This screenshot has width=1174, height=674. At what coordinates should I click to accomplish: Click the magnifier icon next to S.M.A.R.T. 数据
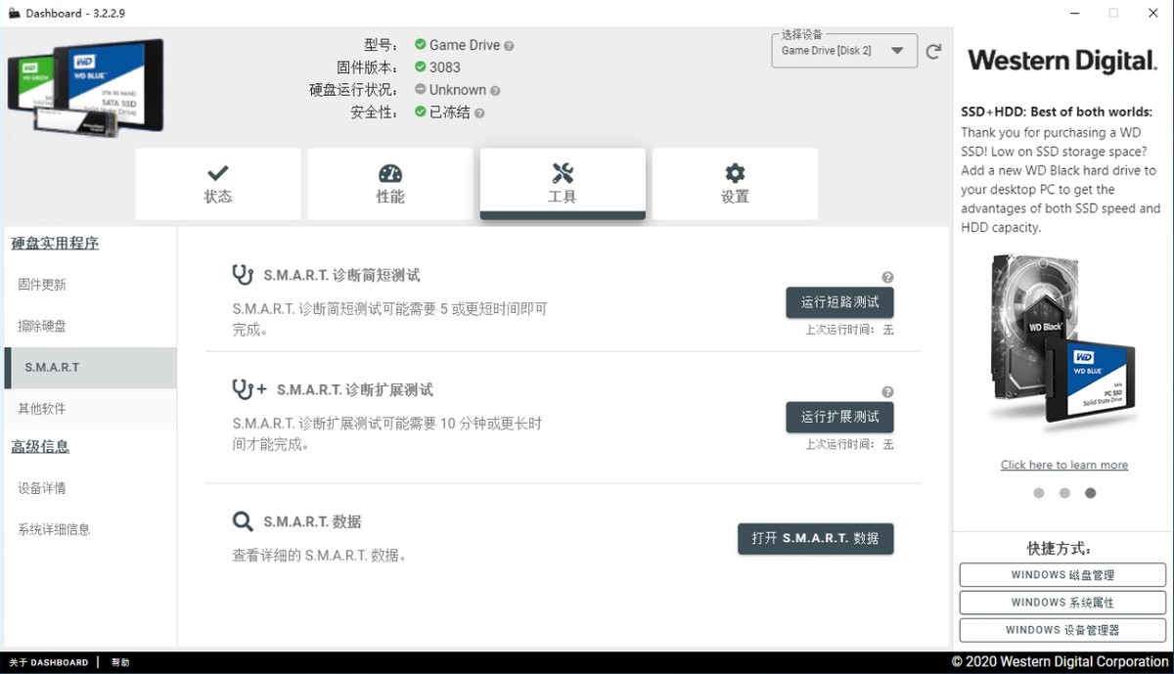[242, 521]
